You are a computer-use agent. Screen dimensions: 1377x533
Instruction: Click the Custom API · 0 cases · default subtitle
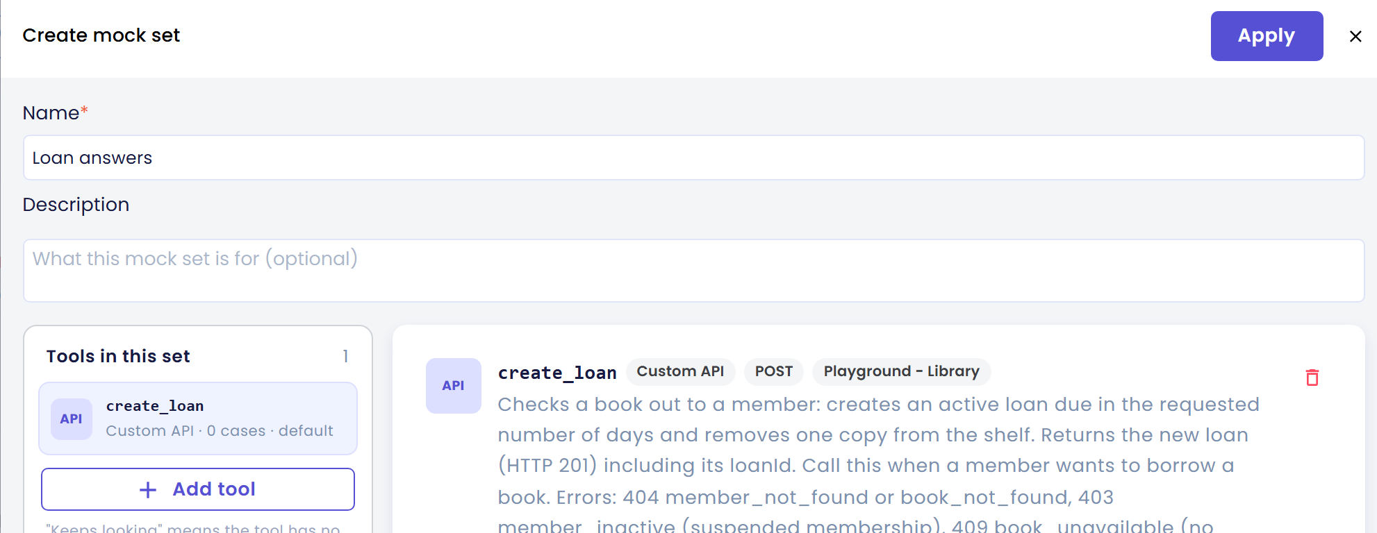[220, 431]
